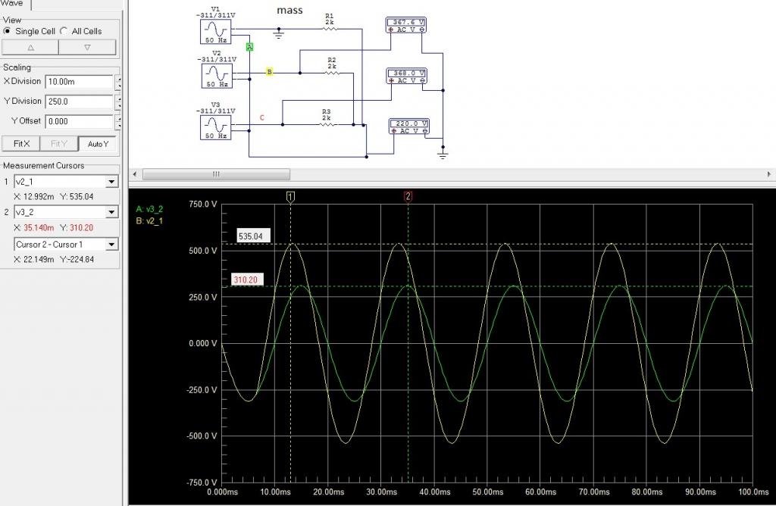Click the 750.0 V axis label
Screen dimensions: 776x506
[203, 205]
